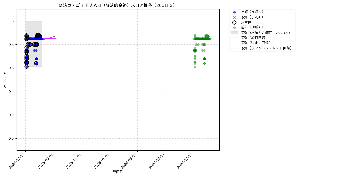This screenshot has width=356, height=178.
Task: Click the red X legend marker for 予測(予測AI)
Action: (x=234, y=17)
